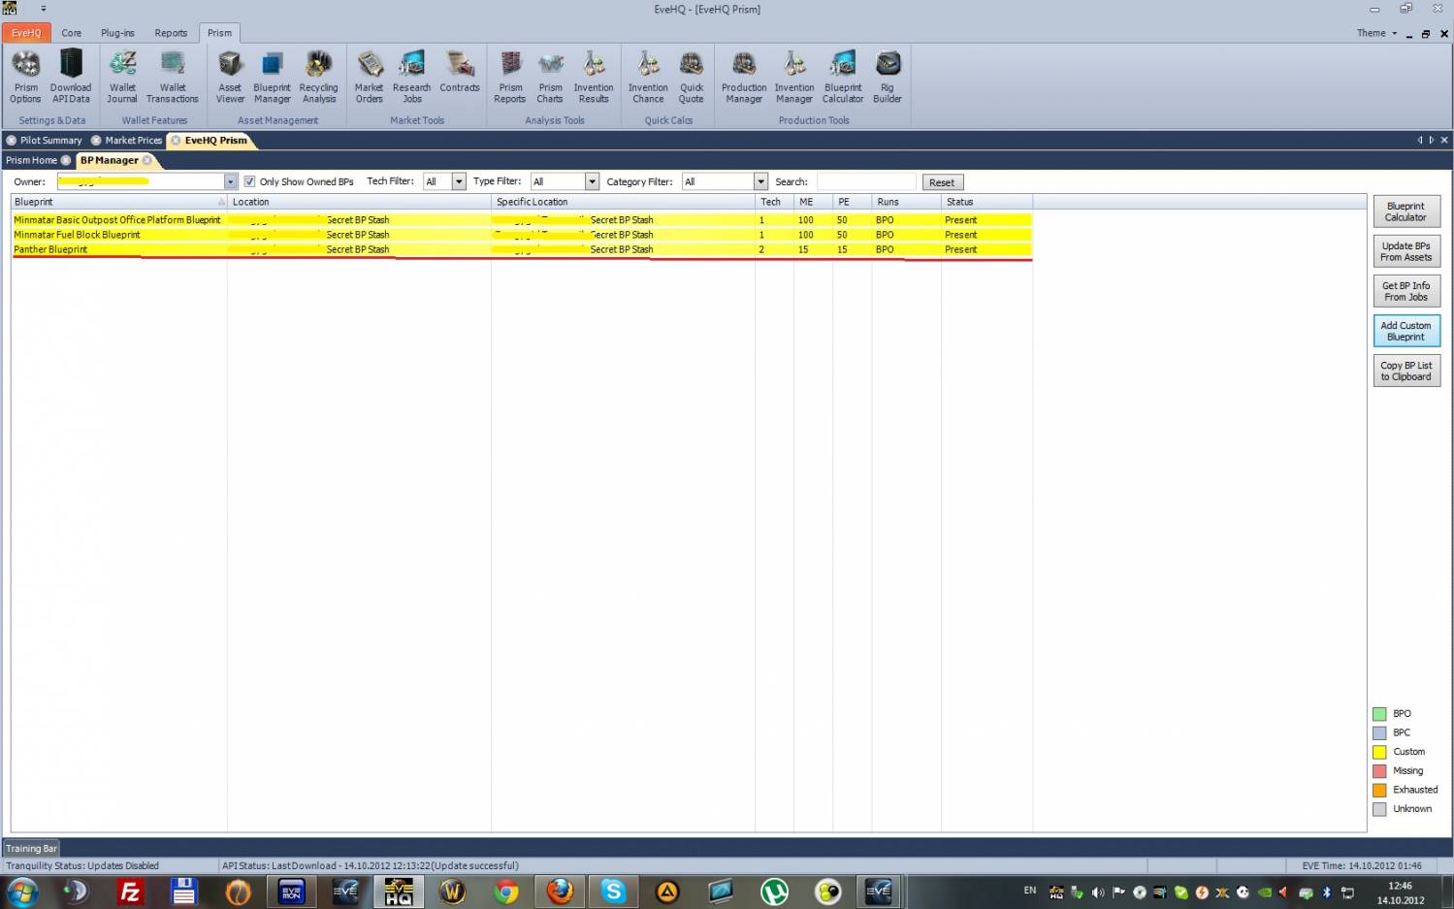
Task: Click Copy BP List to Clipboard
Action: tap(1406, 371)
